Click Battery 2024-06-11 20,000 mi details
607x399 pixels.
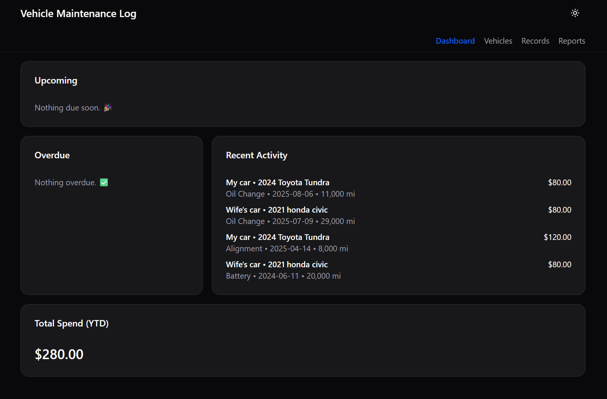pyautogui.click(x=283, y=276)
